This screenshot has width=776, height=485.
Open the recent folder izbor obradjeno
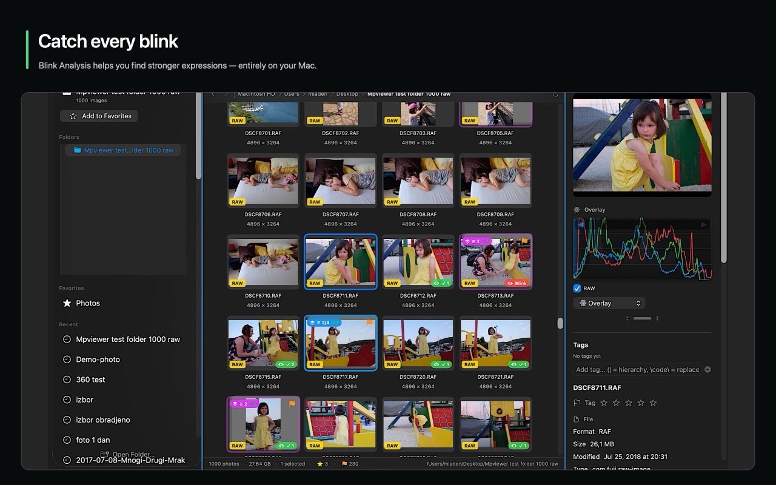pos(96,420)
